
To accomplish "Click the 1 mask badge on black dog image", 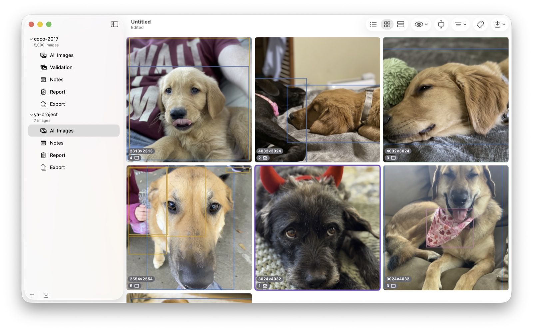I will coord(263,286).
